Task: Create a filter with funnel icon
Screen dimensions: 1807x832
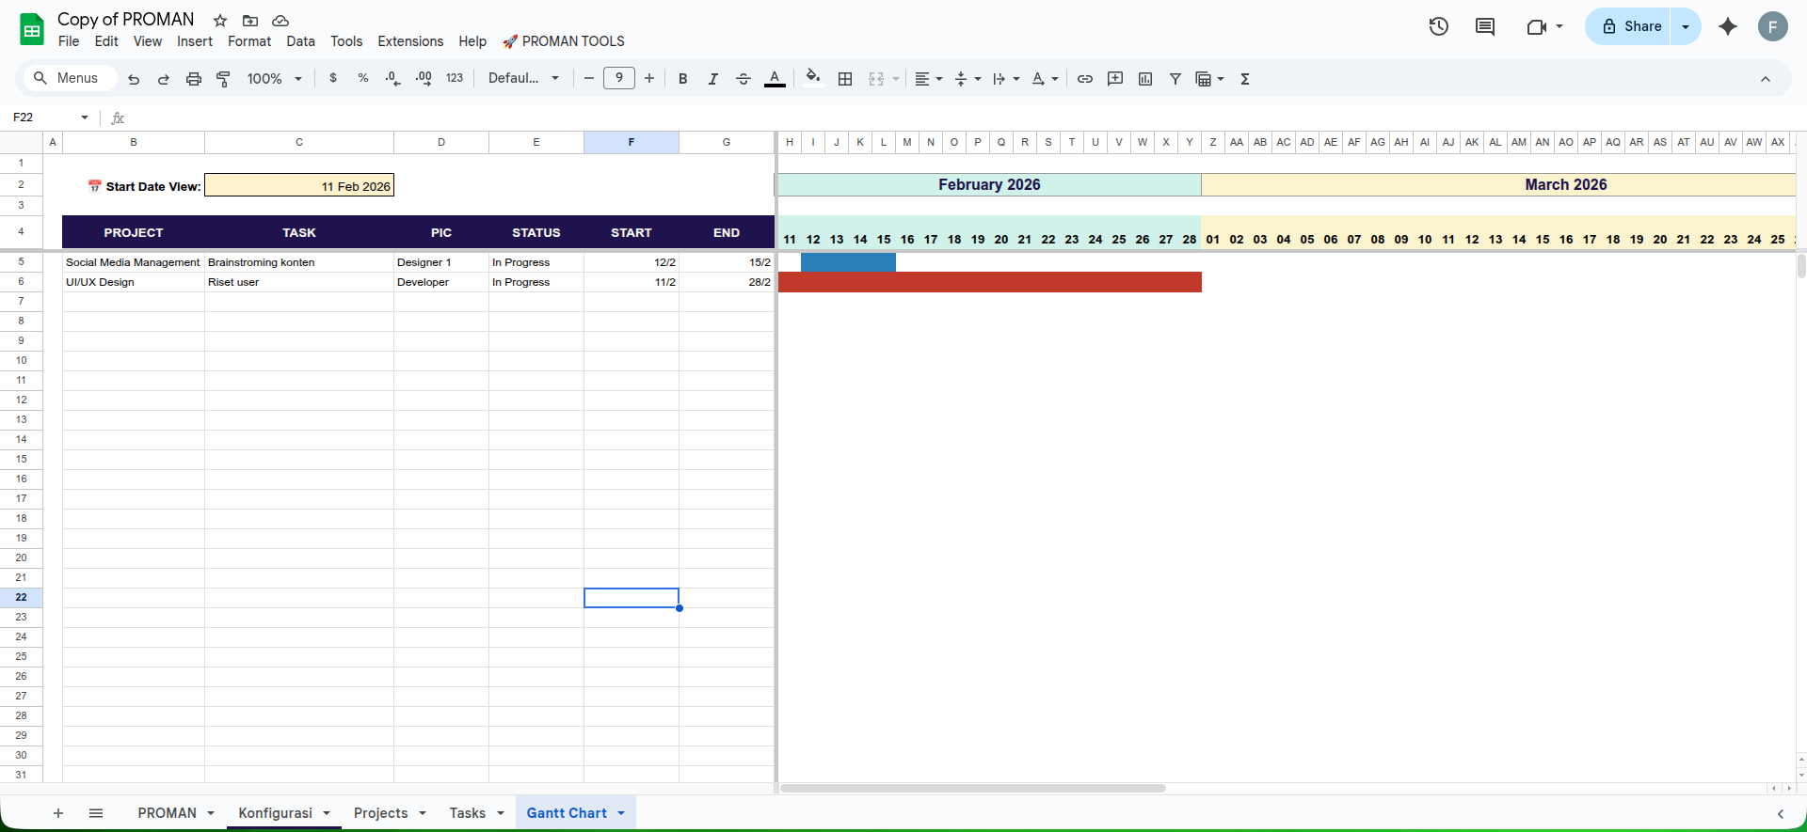Action: 1175,79
